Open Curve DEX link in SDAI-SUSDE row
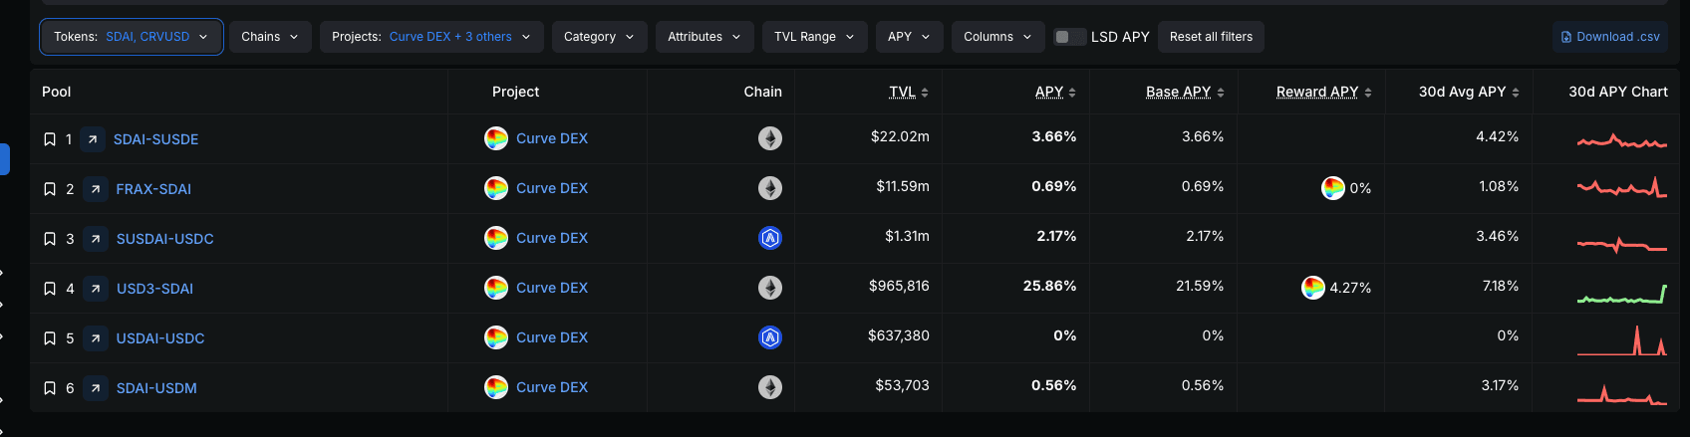 (x=552, y=138)
